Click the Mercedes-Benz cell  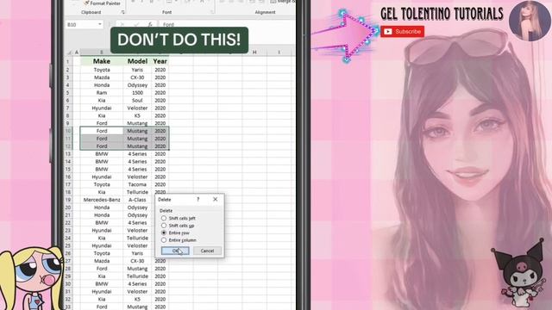[102, 200]
